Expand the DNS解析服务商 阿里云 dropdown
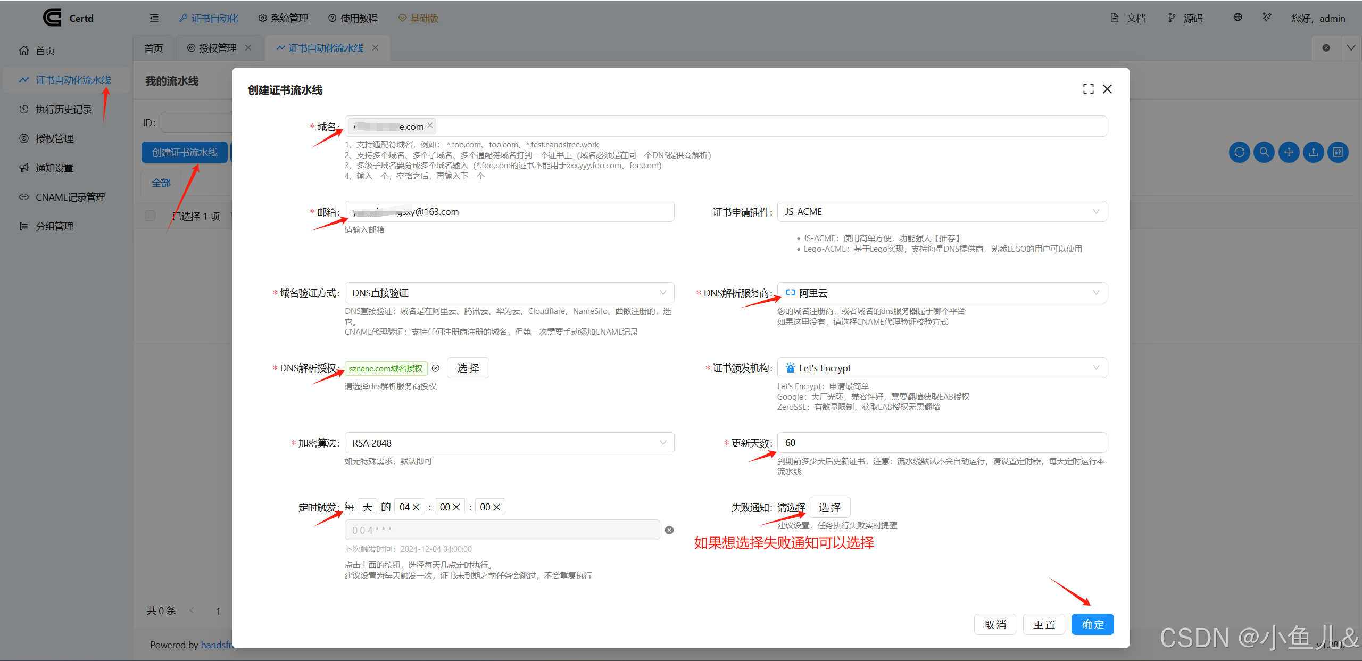This screenshot has height=661, width=1362. 942,293
